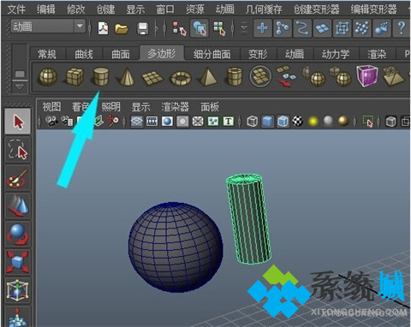Toggle select by object type mode
Image resolution: width=411 pixels, height=327 pixels.
point(200,28)
